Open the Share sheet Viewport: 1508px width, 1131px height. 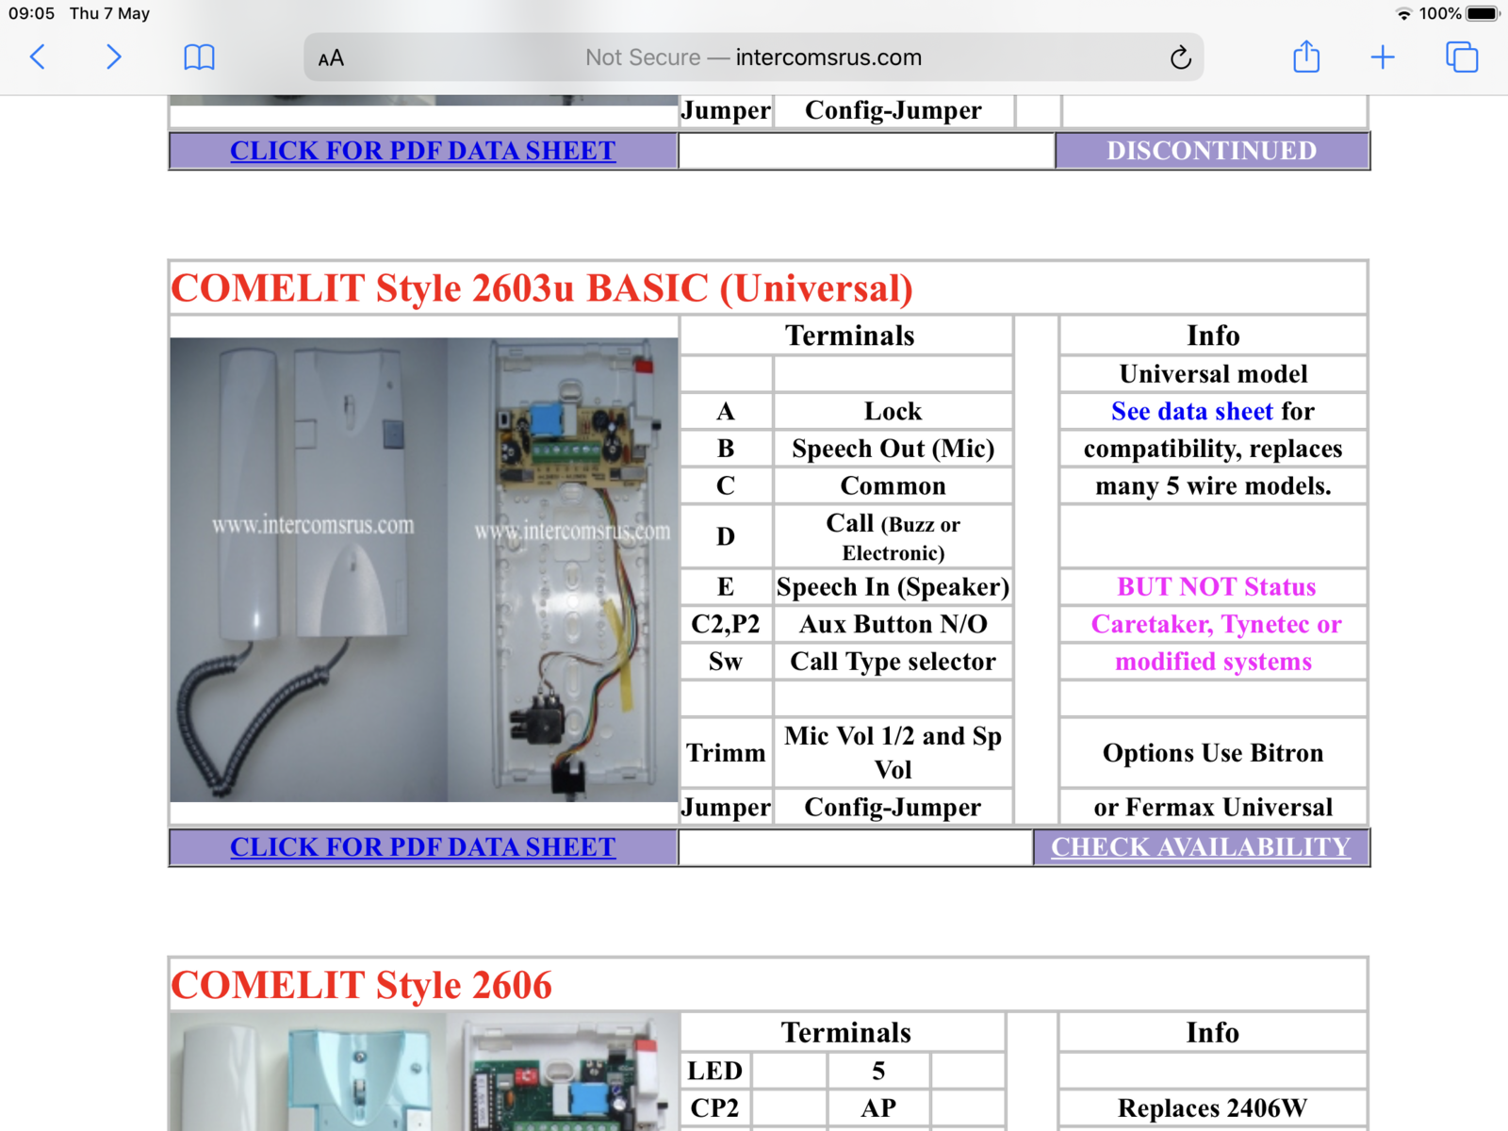(x=1305, y=57)
